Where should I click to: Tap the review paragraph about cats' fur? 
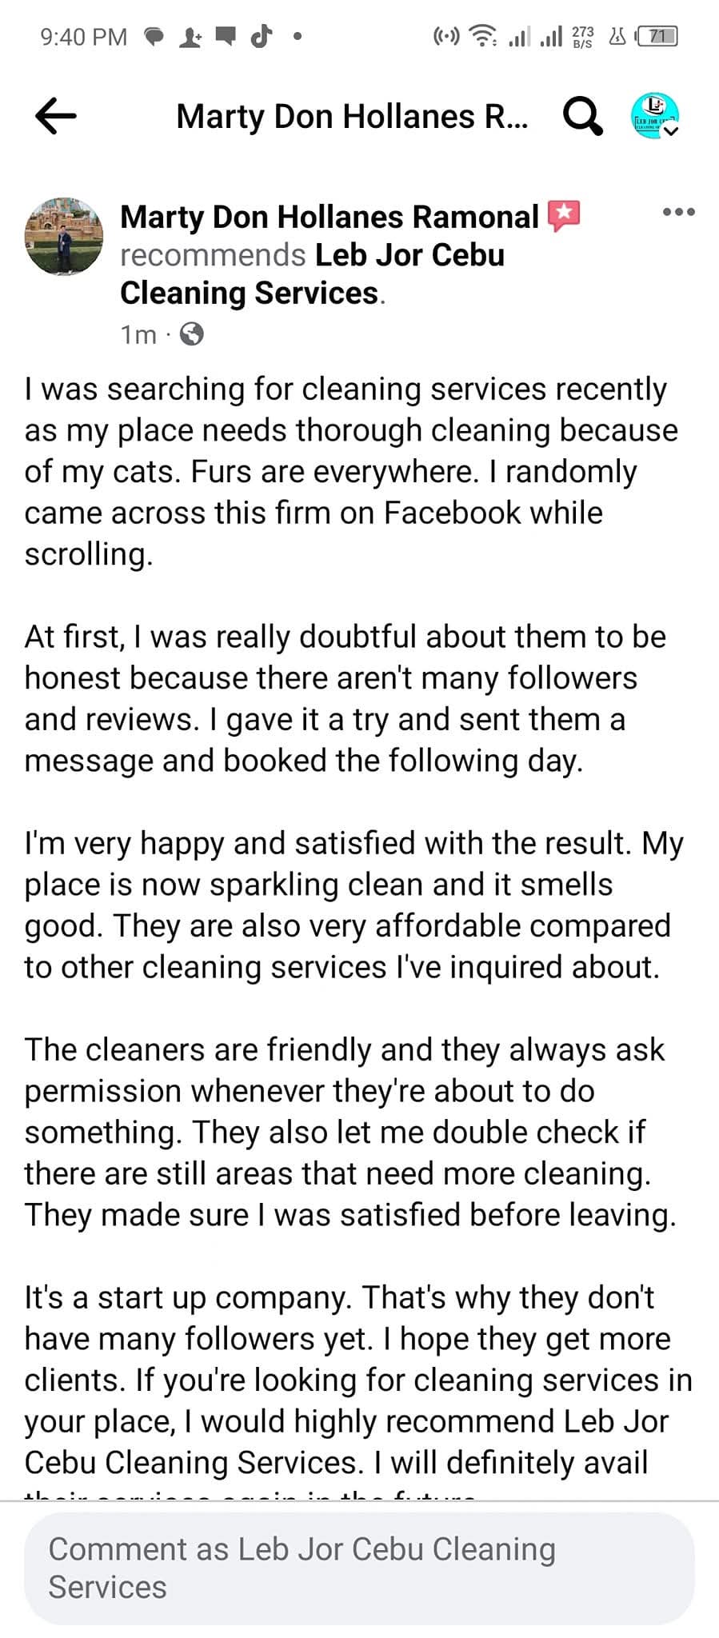(x=351, y=471)
